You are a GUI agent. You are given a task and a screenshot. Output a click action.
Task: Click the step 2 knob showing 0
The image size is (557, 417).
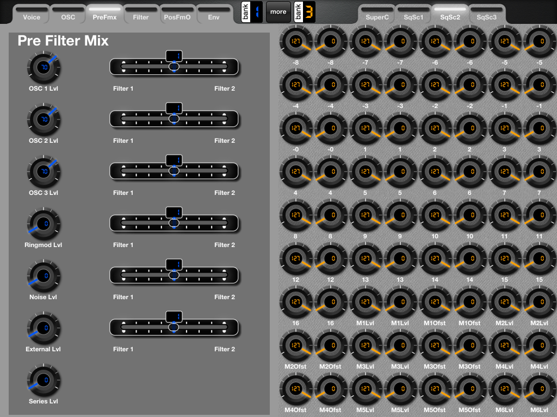coord(469,128)
